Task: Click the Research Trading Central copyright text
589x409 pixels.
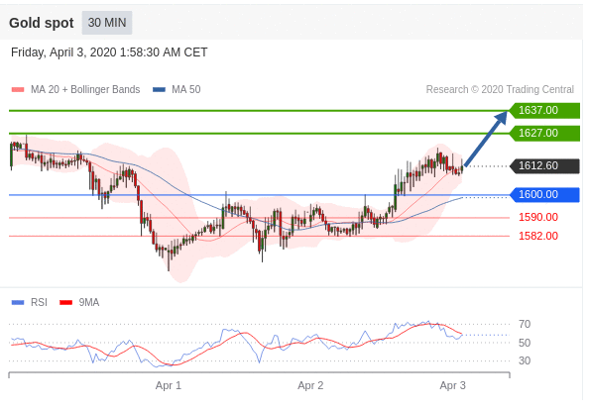Action: click(500, 90)
